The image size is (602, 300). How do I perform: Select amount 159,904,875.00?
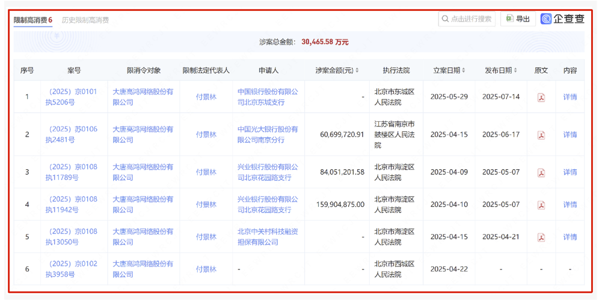(340, 205)
